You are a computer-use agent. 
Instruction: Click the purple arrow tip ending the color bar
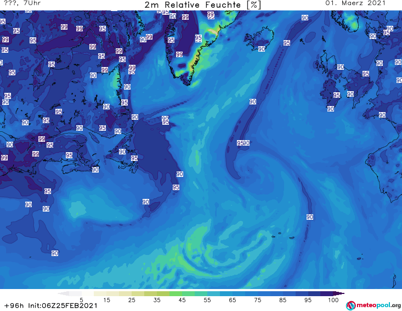[339, 293]
